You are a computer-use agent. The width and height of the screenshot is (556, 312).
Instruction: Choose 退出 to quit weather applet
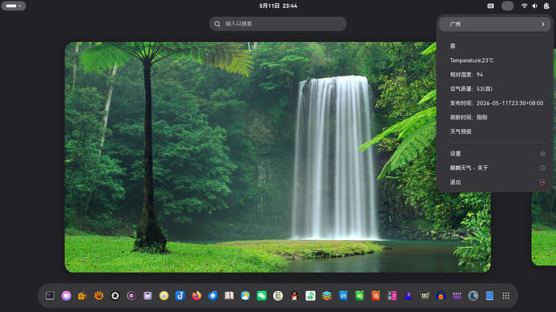[x=495, y=182]
